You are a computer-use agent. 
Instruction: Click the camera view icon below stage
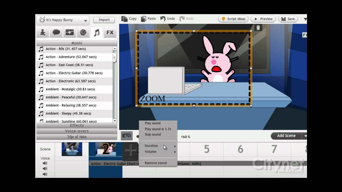point(127,136)
